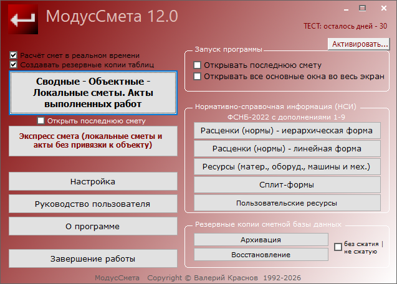Enable Открывать все основные окна во весь экран
Viewport: 397px width, 284px height.
pyautogui.click(x=197, y=76)
